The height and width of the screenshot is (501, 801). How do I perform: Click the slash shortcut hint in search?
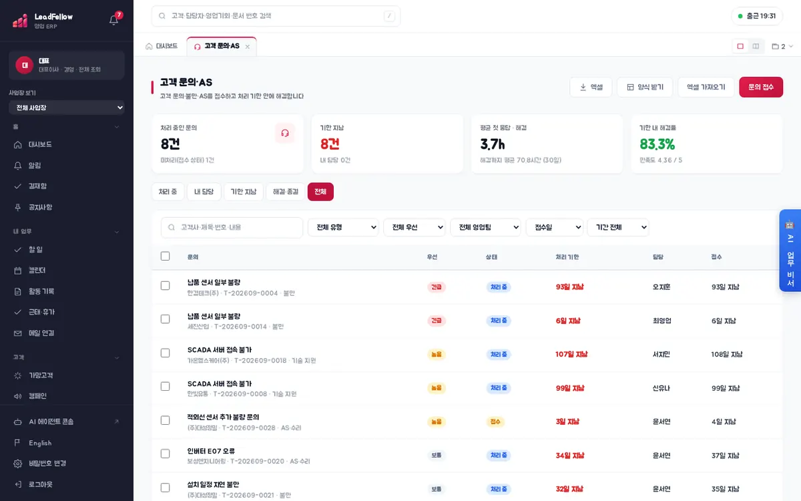point(389,16)
